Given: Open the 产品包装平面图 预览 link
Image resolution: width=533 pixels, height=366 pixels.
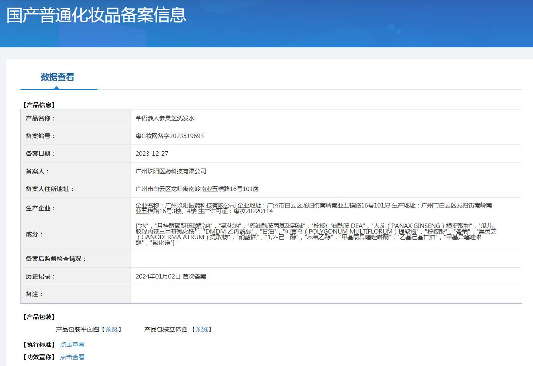Looking at the screenshot, I should coord(111,329).
